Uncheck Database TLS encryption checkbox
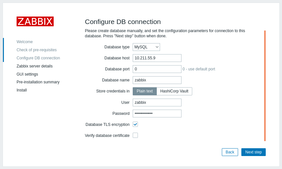 [x=135, y=124]
